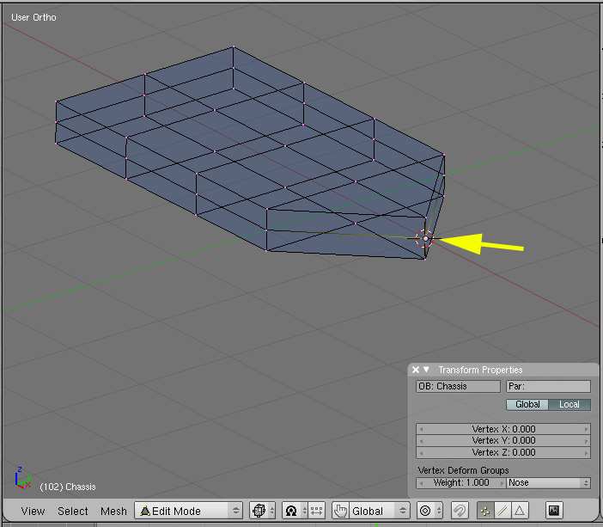Open the View menu in the 3D header
The image size is (603, 527).
(33, 511)
